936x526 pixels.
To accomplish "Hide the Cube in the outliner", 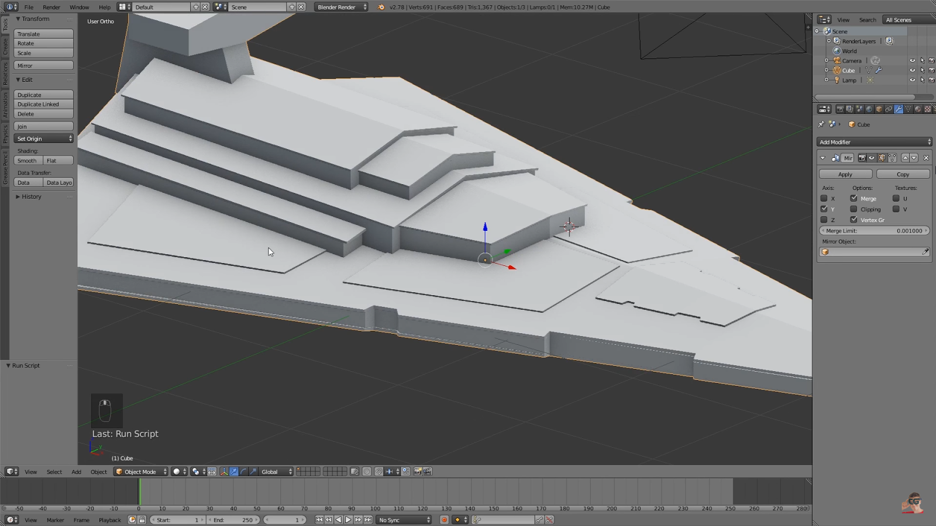I will pos(912,70).
